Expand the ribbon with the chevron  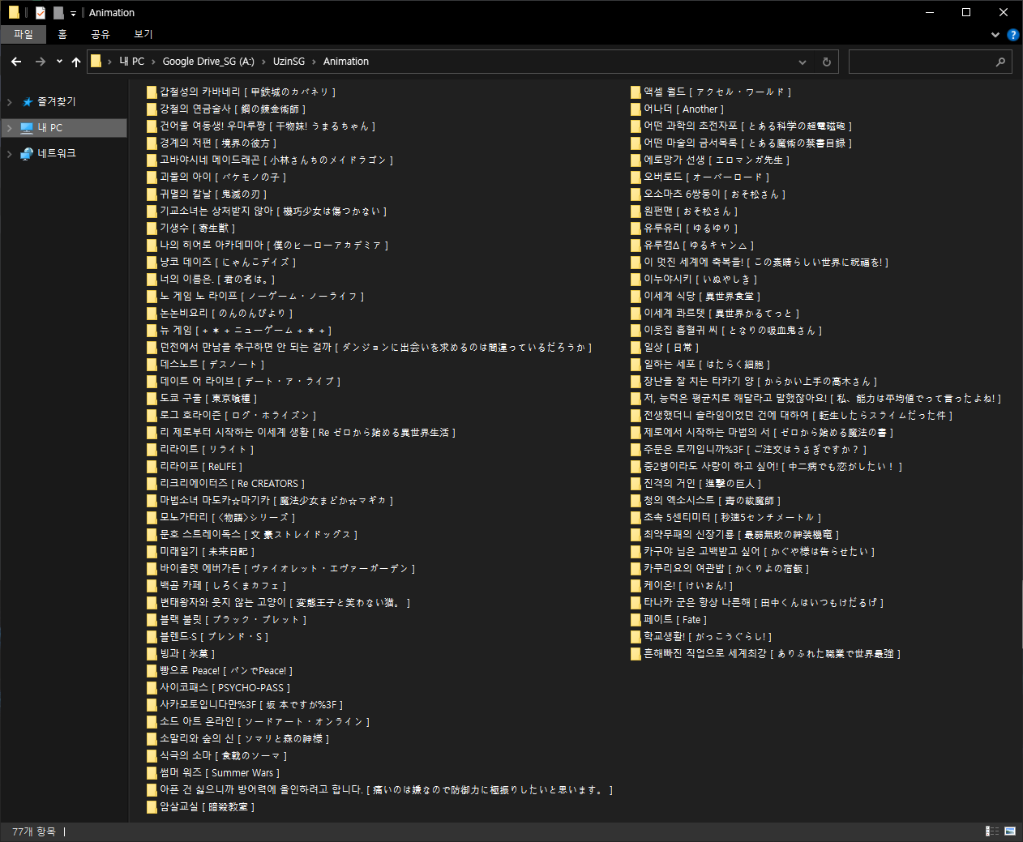click(x=995, y=35)
